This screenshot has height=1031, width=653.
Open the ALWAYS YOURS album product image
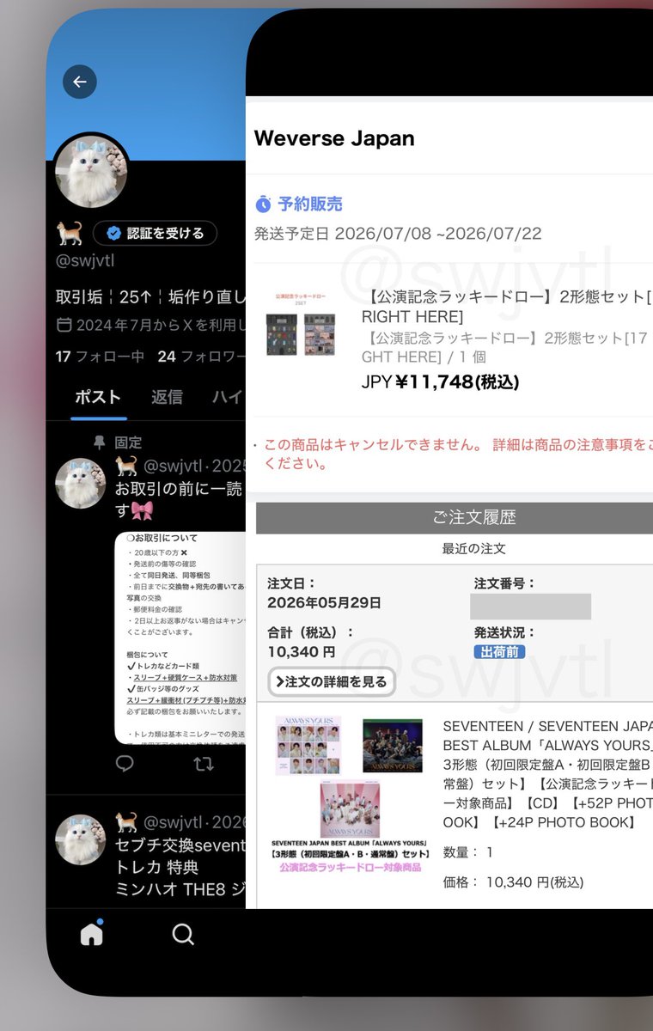pyautogui.click(x=349, y=795)
